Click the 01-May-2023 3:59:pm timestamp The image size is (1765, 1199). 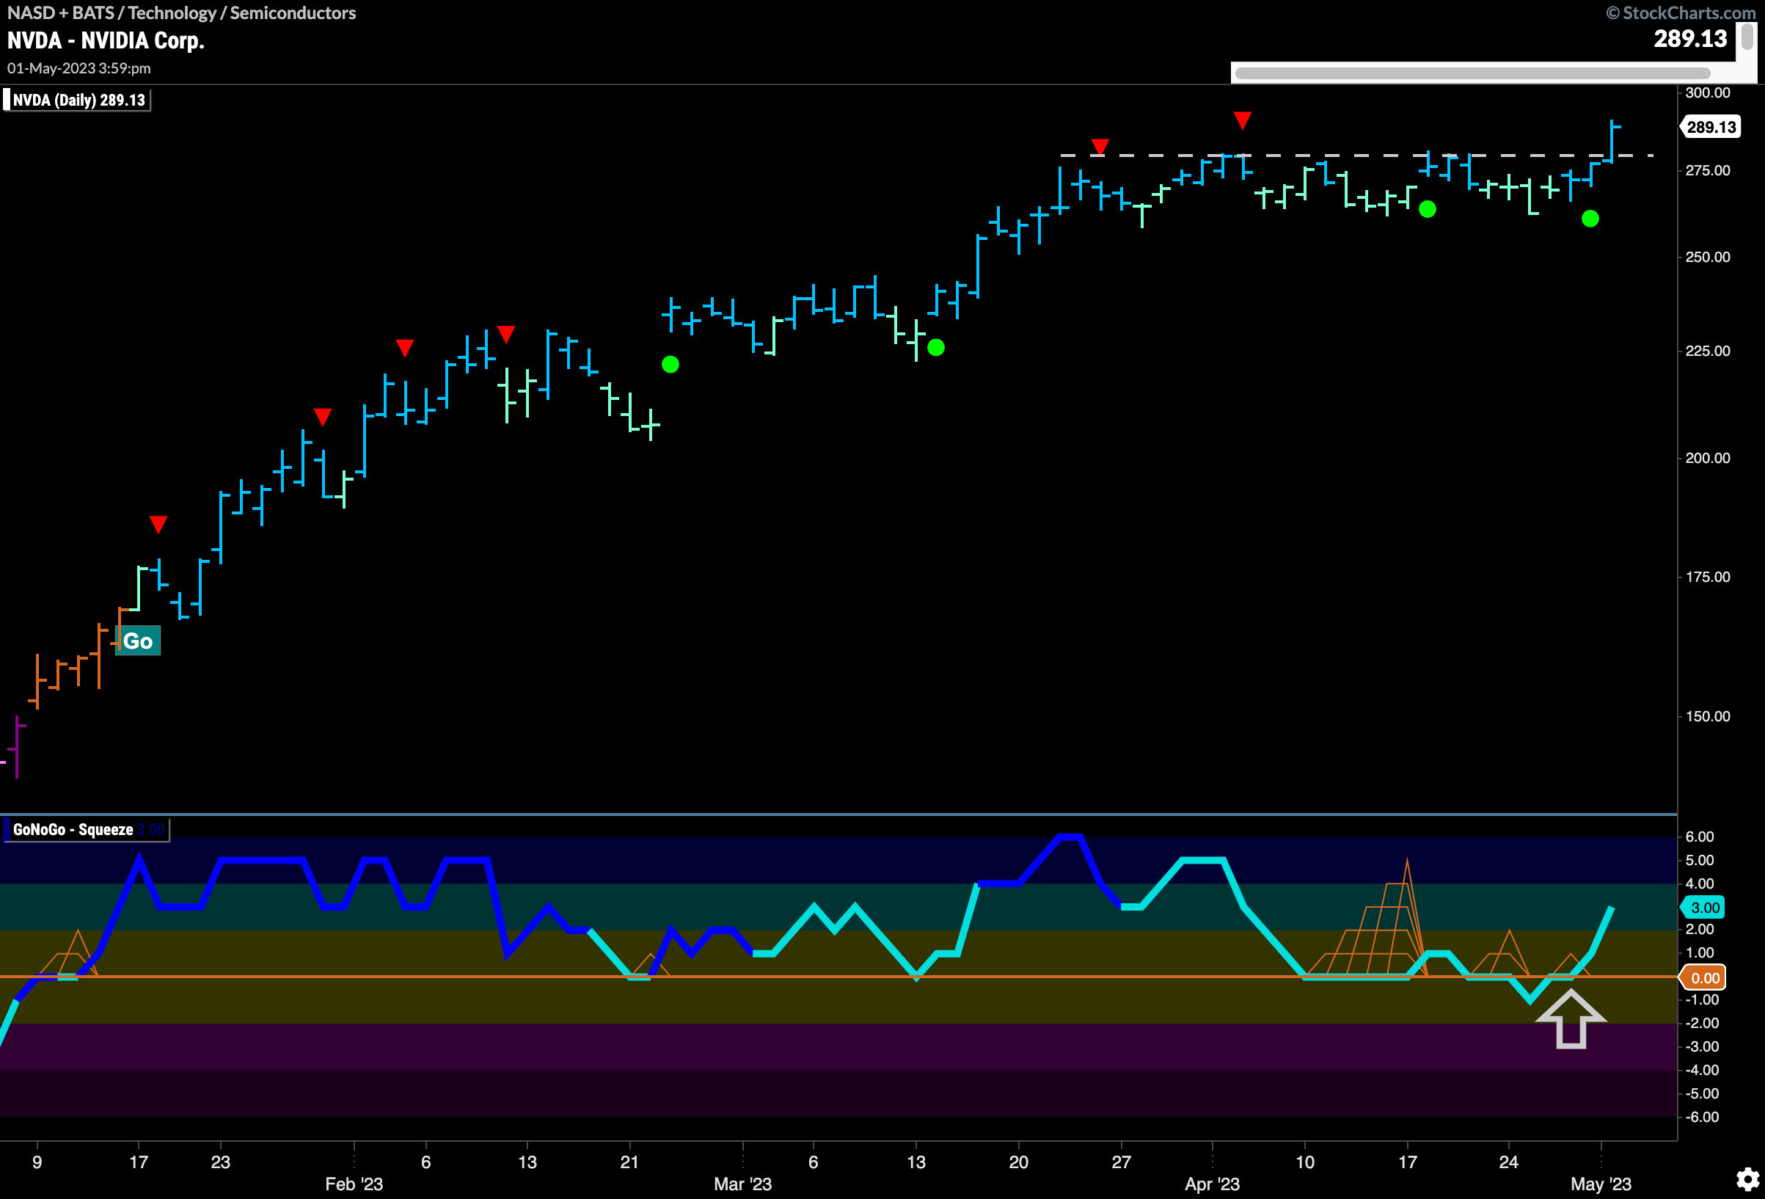(79, 68)
